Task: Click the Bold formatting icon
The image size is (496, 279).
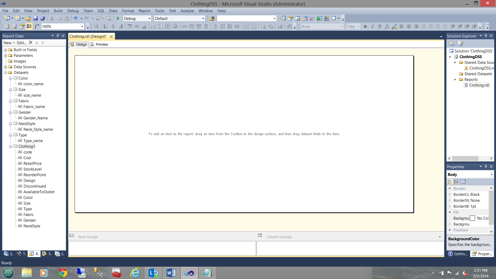Action: [x=365, y=26]
